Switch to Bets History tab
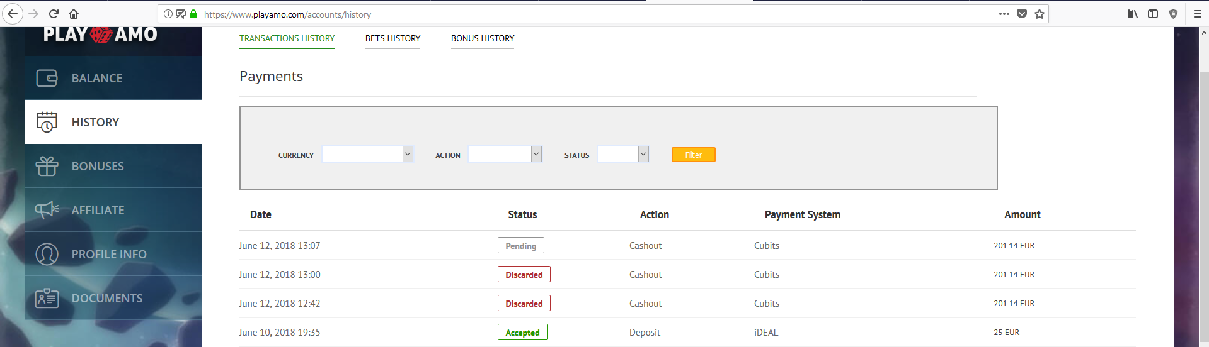This screenshot has height=347, width=1209. (392, 38)
